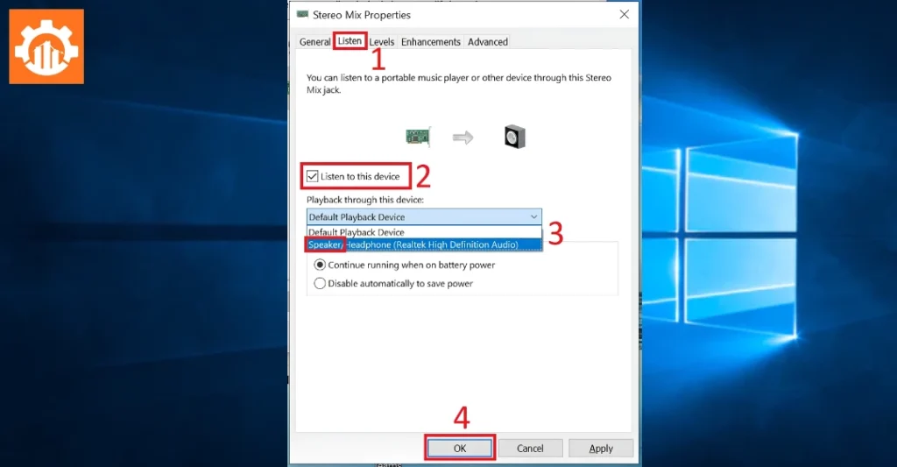This screenshot has height=467, width=897.
Task: Select Continue running when on battery power
Action: click(x=320, y=265)
